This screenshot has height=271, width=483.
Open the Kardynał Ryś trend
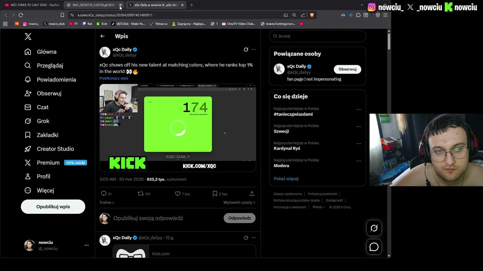[x=287, y=148]
